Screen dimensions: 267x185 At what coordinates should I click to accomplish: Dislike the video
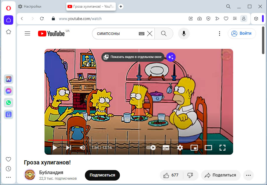tap(190, 175)
